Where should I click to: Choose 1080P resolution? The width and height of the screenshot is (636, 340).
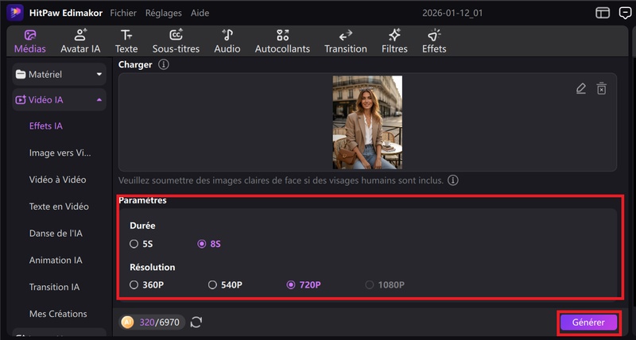(x=385, y=285)
